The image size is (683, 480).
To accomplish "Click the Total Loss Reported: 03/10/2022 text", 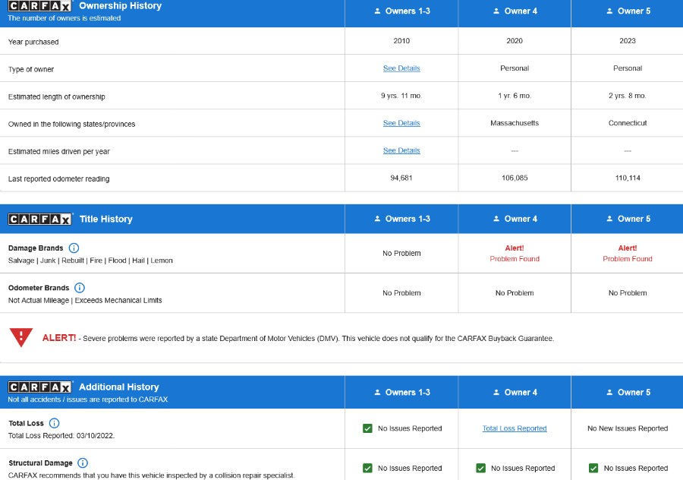I will 61,435.
